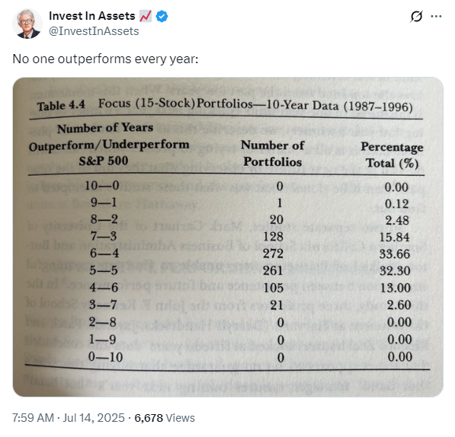Click the 32.30 percentage in the 5—5 row
This screenshot has width=455, height=437.
click(x=395, y=271)
